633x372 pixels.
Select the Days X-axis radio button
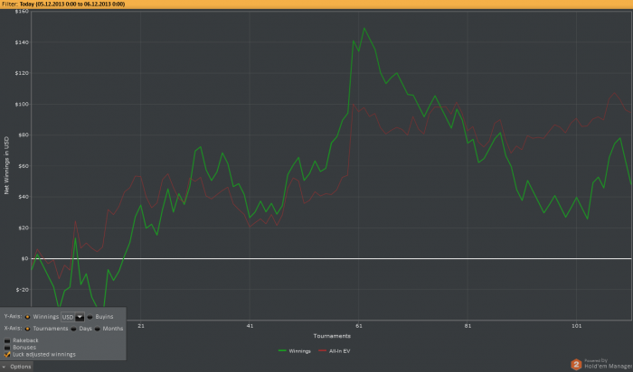[x=73, y=329]
